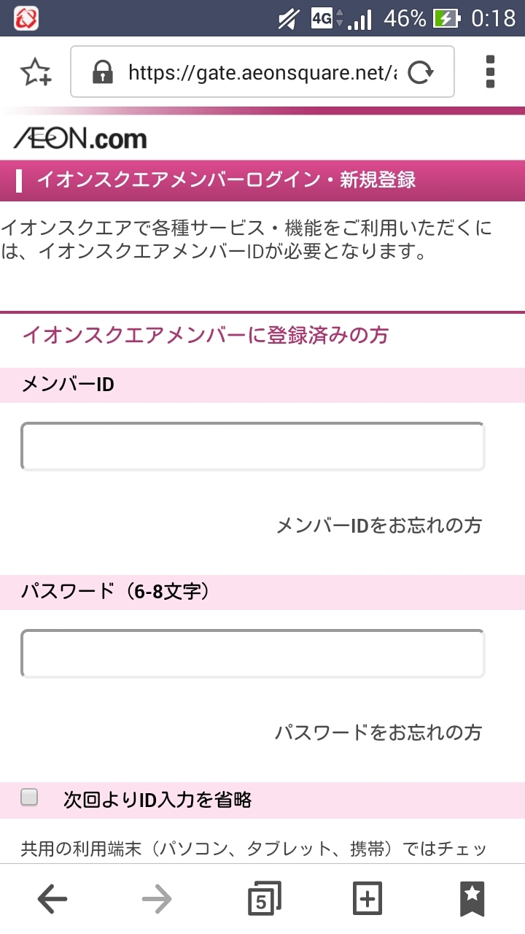Screen dimensions: 525x934
Task: Click the メンバーIDをお忘れの方 link
Action: pos(378,525)
